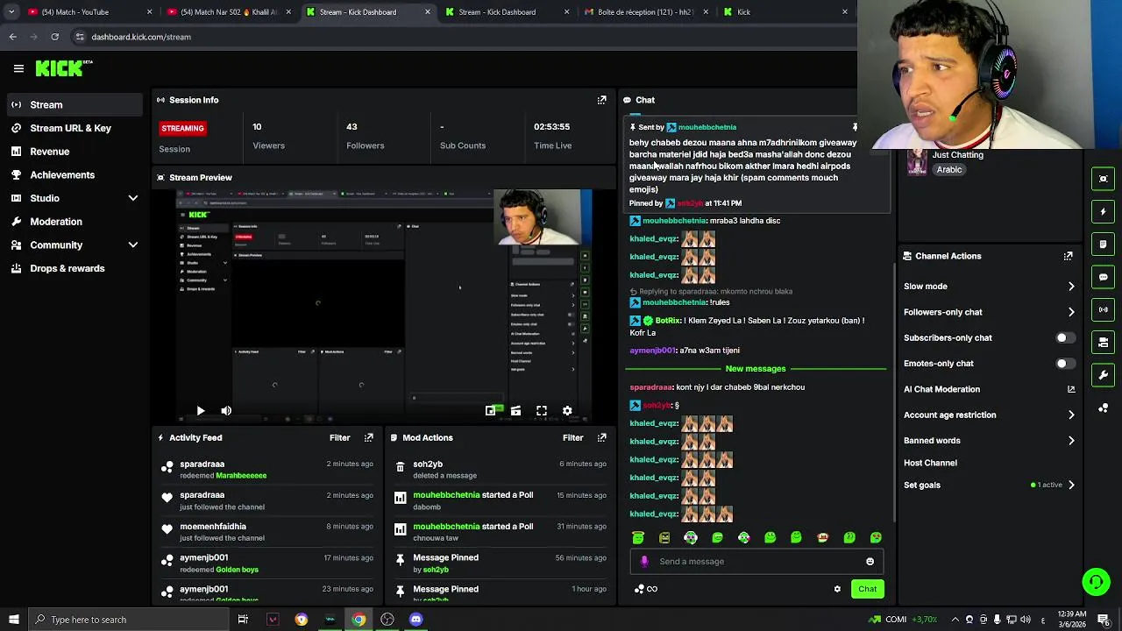Open the Mod Actions Filter
Screen dimensions: 1122x631
click(x=572, y=437)
